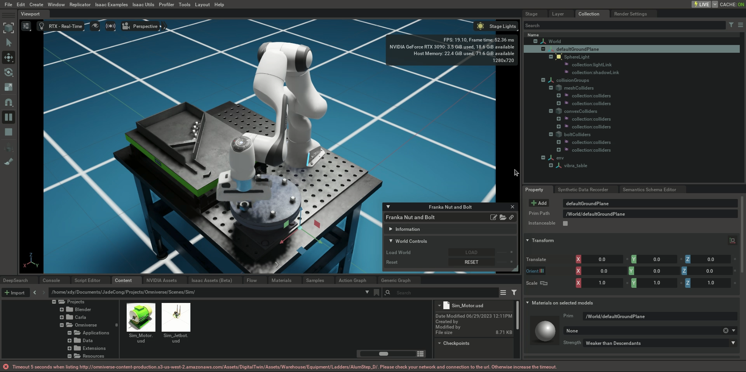Activate the Move gizmo tool
The height and width of the screenshot is (372, 746).
coord(9,57)
